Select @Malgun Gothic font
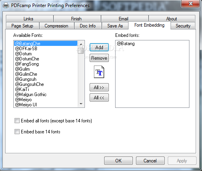The width and height of the screenshot is (202, 171). click(x=46, y=95)
